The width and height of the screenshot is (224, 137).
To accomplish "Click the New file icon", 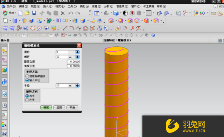I will tap(20, 13).
